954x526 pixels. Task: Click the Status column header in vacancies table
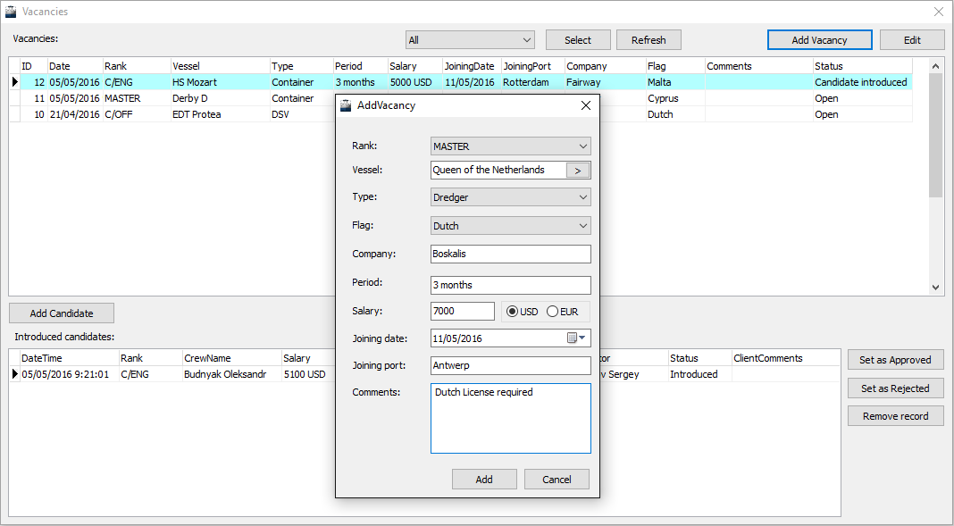863,66
